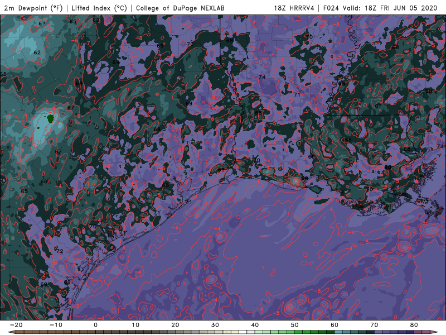Click the "2m Dewpoint (°F)" title text

tap(33, 8)
